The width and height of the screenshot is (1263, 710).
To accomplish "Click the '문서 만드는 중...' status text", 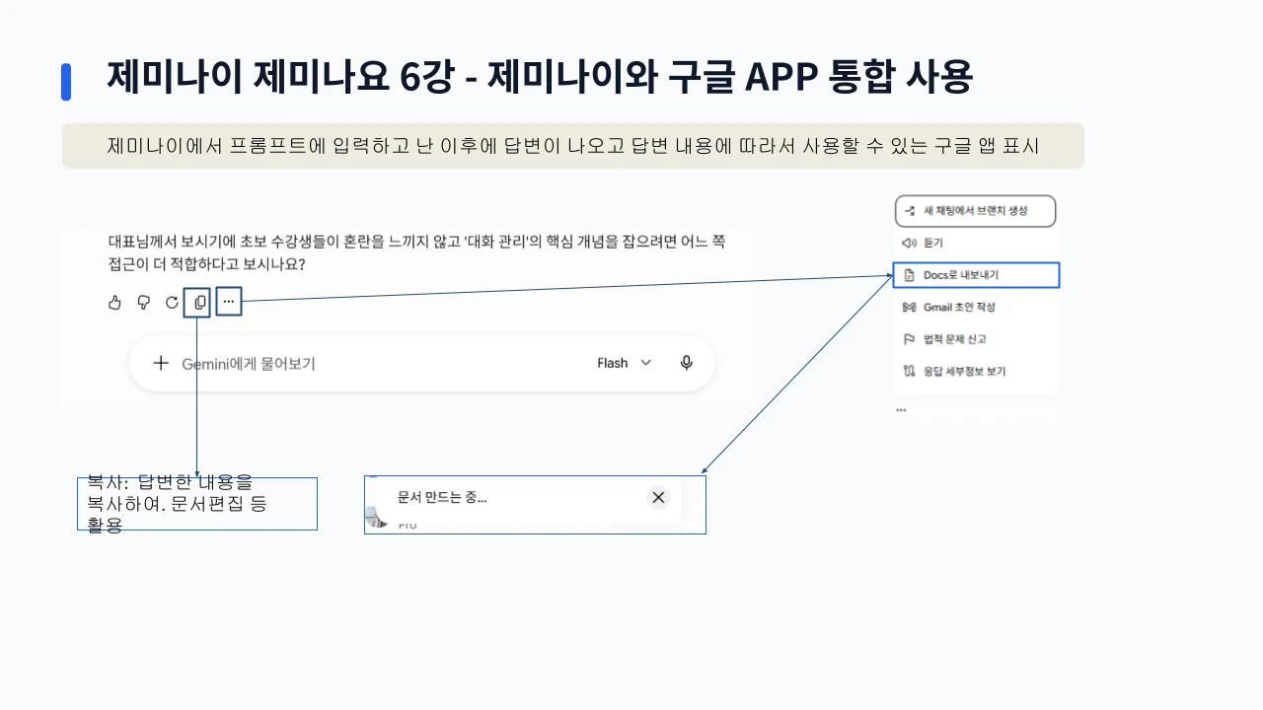I will 441,497.
